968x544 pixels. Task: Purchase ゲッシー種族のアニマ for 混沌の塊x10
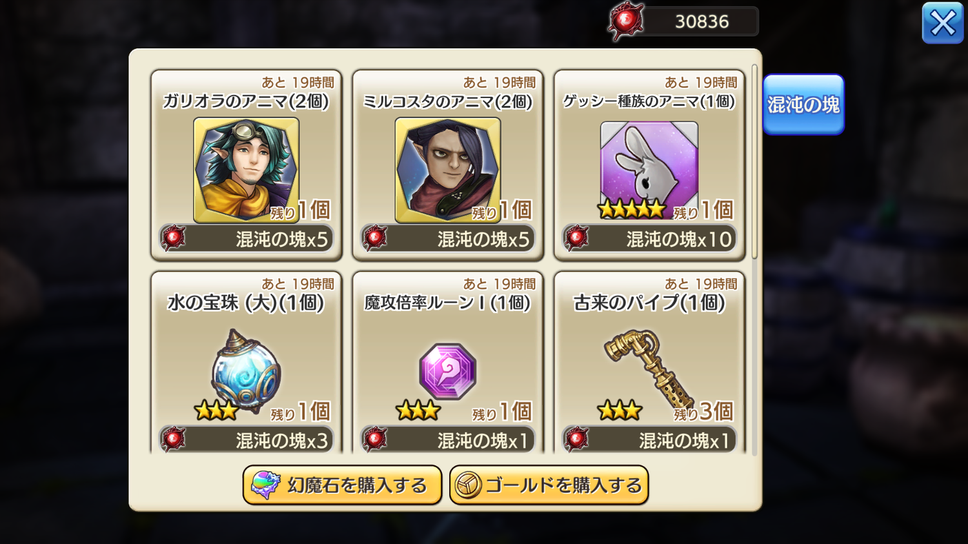click(x=649, y=239)
